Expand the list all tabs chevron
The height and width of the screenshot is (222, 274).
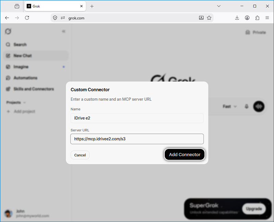[x=219, y=6]
